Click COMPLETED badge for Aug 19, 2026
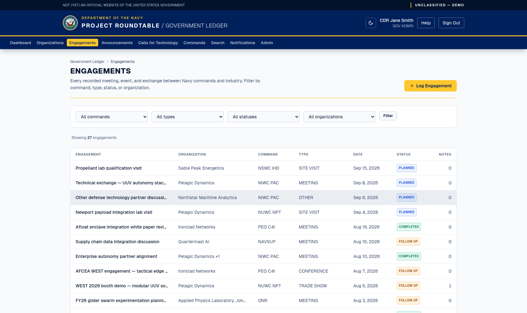This screenshot has width=527, height=313. pos(409,227)
